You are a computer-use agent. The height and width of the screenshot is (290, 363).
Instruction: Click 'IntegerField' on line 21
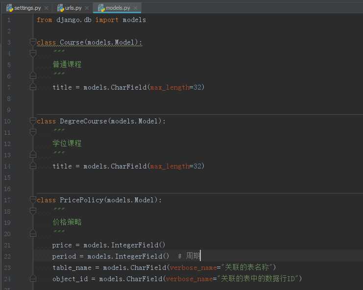pos(135,245)
